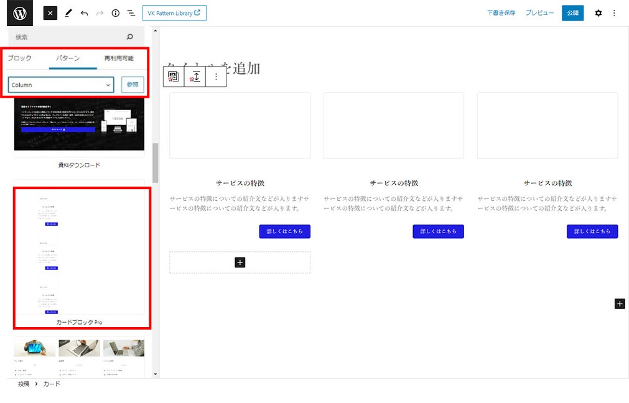Open the list view outline icon
The height and width of the screenshot is (403, 629).
(131, 13)
